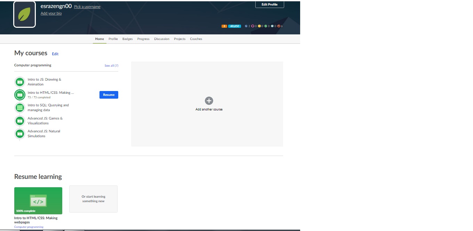
Task: Click the Pick a username link
Action: [x=87, y=7]
